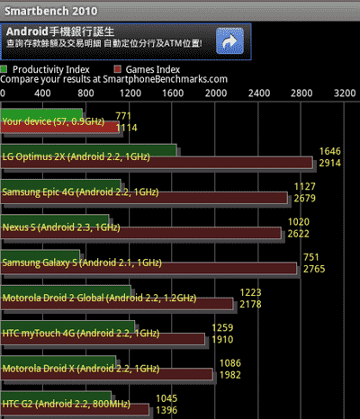
Task: Click the 1200 axis tick label
Action: pyautogui.click(x=130, y=93)
